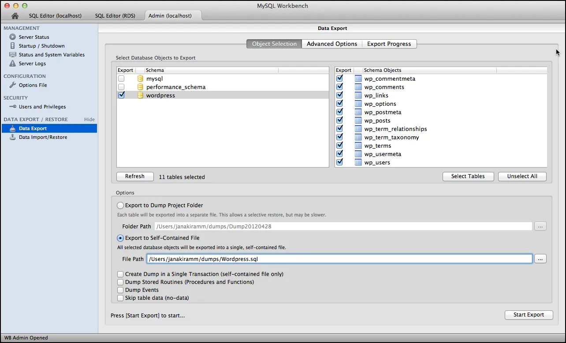Click the wp_postmeta table icon

(358, 112)
